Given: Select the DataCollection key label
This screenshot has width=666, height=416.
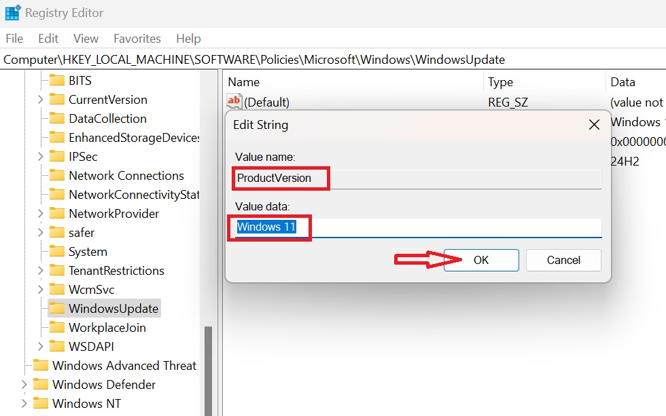Looking at the screenshot, I should tap(108, 118).
